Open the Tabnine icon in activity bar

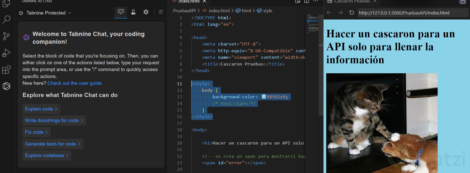tap(6, 86)
